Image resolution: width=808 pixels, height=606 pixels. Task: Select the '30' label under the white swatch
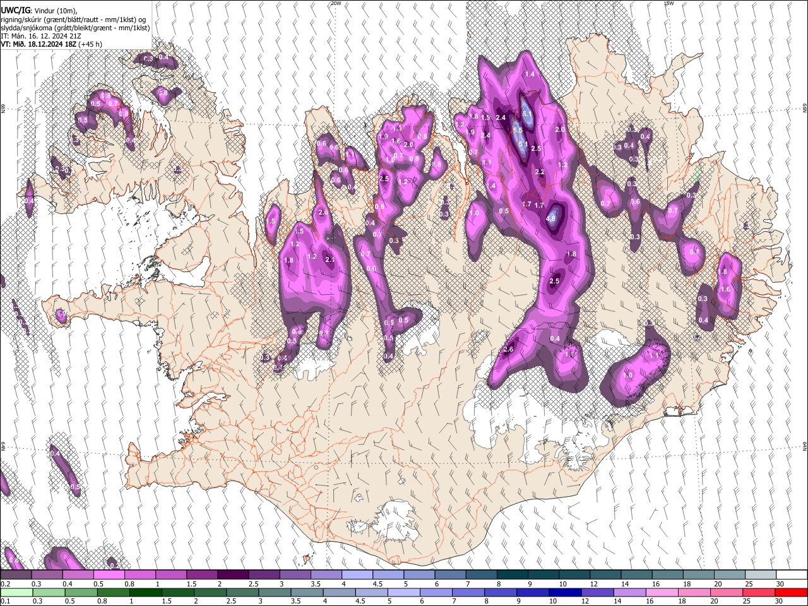coord(780,584)
